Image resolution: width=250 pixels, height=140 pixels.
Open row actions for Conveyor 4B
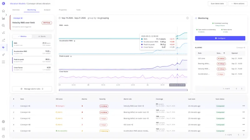pyautogui.click(x=243, y=125)
